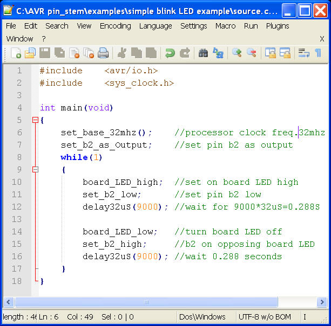Click line number 13 in the margin
The height and width of the screenshot is (326, 331).
point(17,219)
